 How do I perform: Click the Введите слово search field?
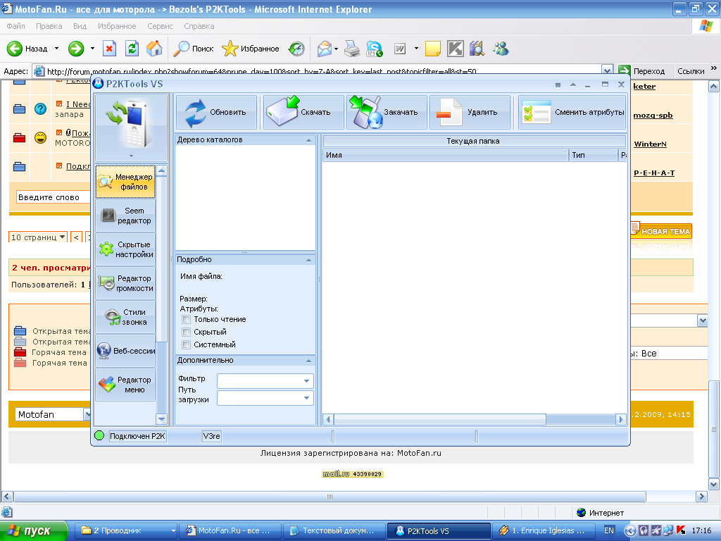tap(54, 197)
